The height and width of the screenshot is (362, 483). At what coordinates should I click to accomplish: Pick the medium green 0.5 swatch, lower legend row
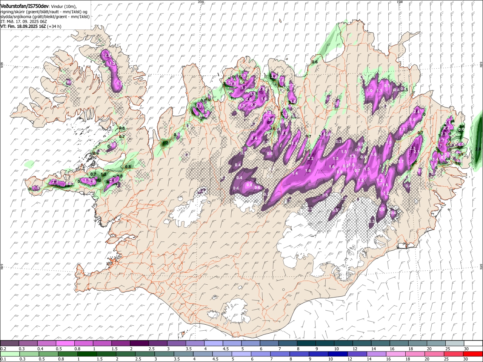pos(48,354)
